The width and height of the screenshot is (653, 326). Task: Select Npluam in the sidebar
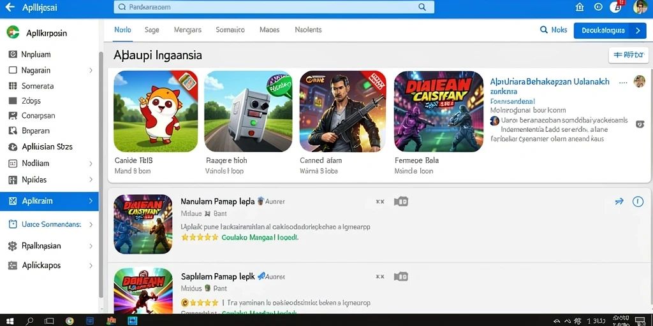[36, 54]
